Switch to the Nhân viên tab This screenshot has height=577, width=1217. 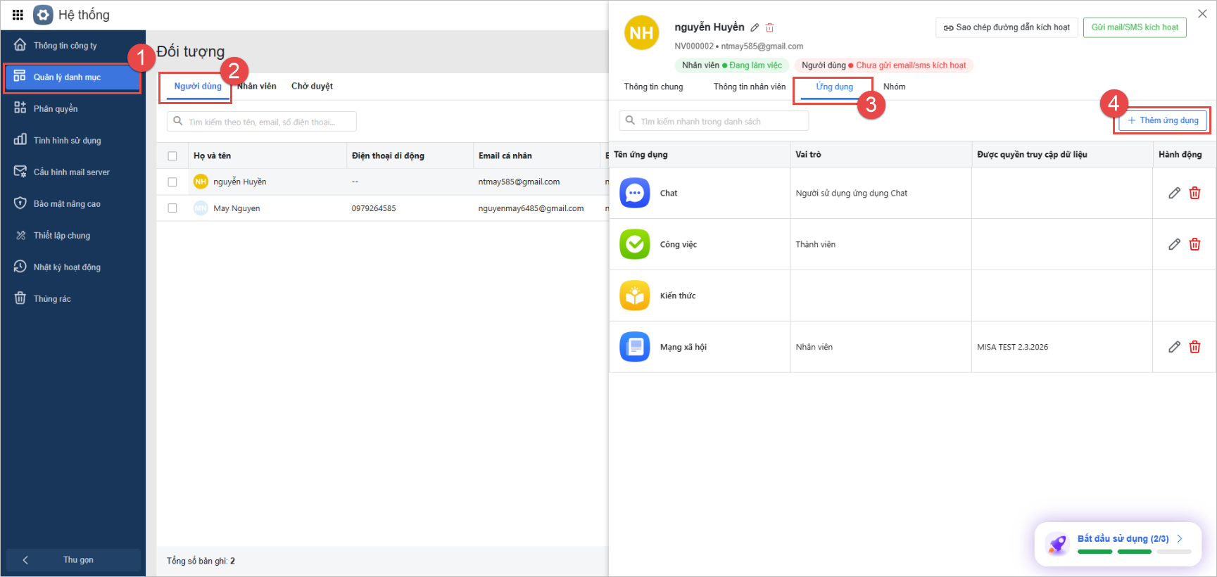click(257, 86)
